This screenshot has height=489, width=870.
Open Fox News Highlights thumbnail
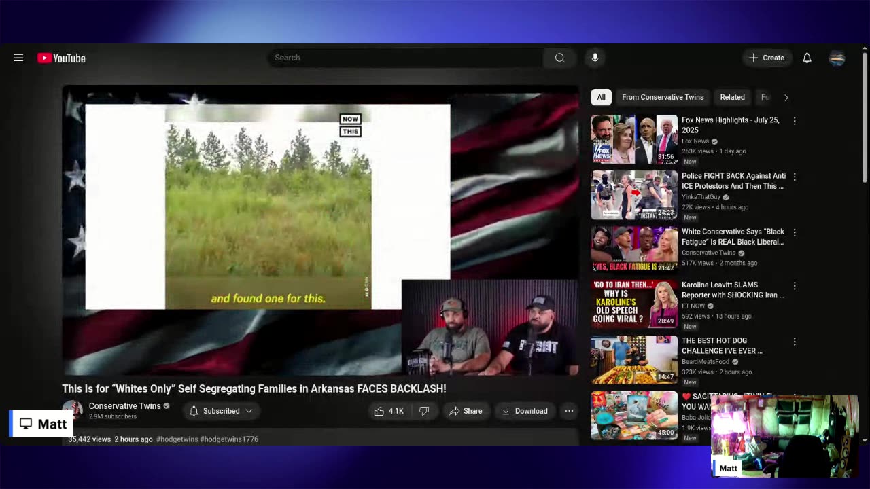point(634,139)
